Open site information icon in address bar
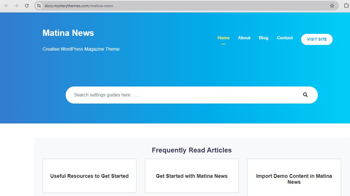The image size is (350, 196). (x=39, y=6)
